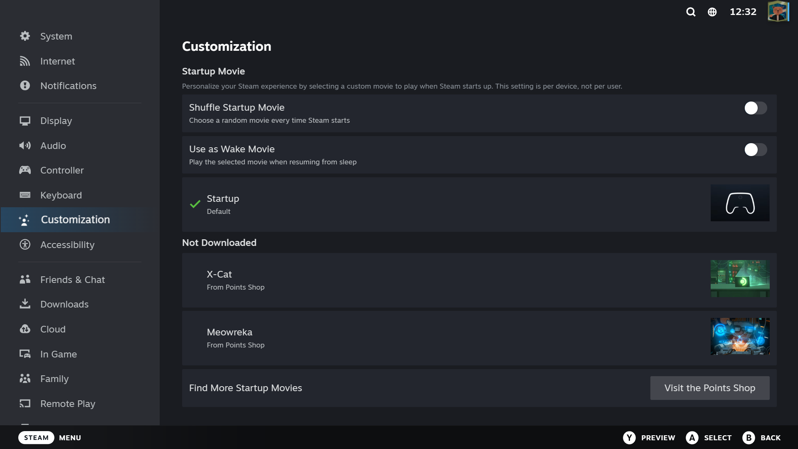Viewport: 798px width, 449px height.
Task: Select the Startup Default movie row
Action: 479,205
